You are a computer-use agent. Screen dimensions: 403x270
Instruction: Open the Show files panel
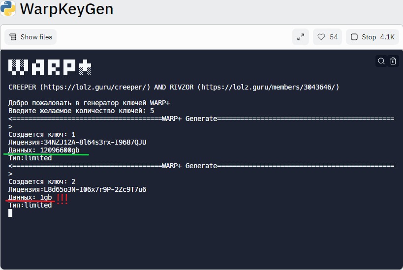pos(31,37)
